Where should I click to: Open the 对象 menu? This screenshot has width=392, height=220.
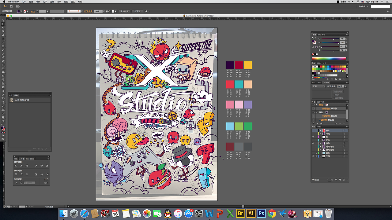pyautogui.click(x=38, y=2)
